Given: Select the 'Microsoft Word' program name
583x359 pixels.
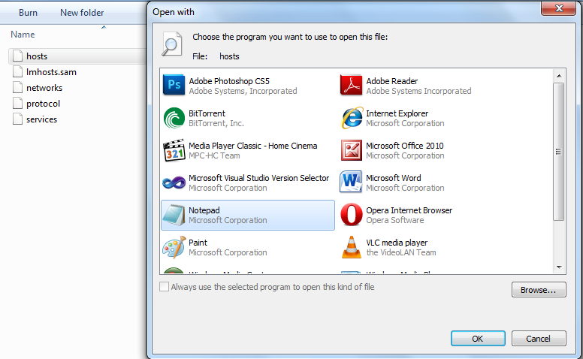Looking at the screenshot, I should (394, 178).
